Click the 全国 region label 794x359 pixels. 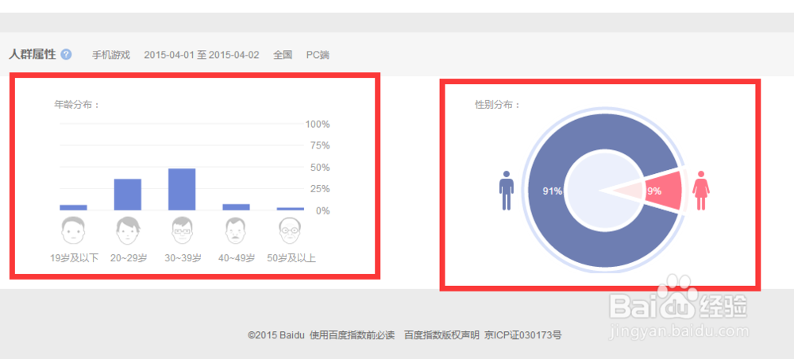pyautogui.click(x=283, y=55)
